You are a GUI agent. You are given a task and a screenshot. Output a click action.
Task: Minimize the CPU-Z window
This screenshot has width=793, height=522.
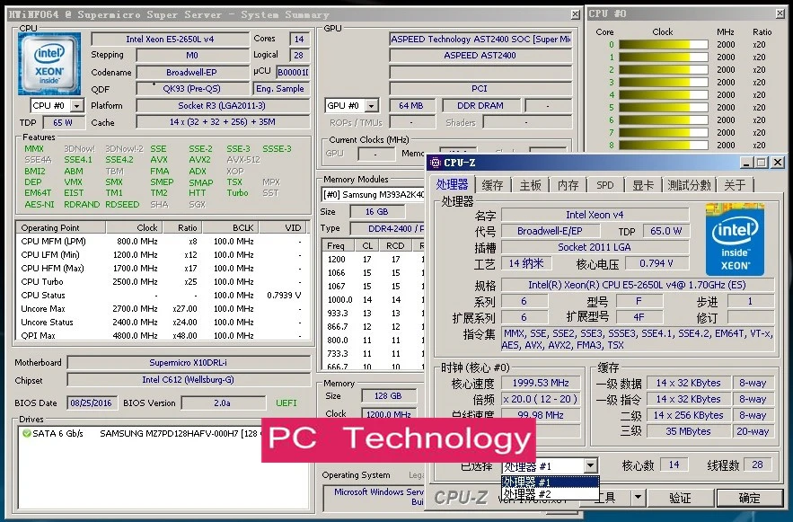point(745,163)
